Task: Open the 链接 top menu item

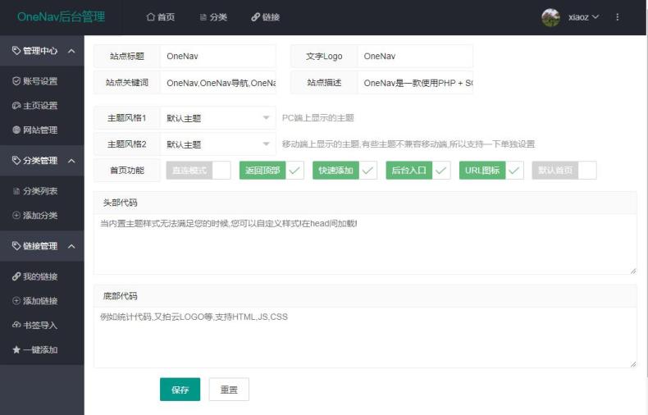Action: tap(265, 17)
